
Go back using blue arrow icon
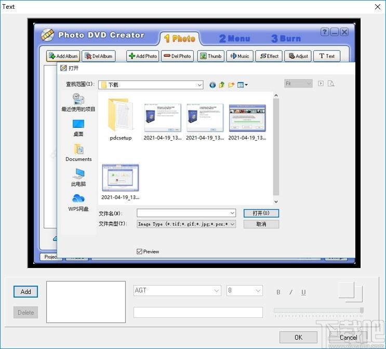[x=212, y=85]
